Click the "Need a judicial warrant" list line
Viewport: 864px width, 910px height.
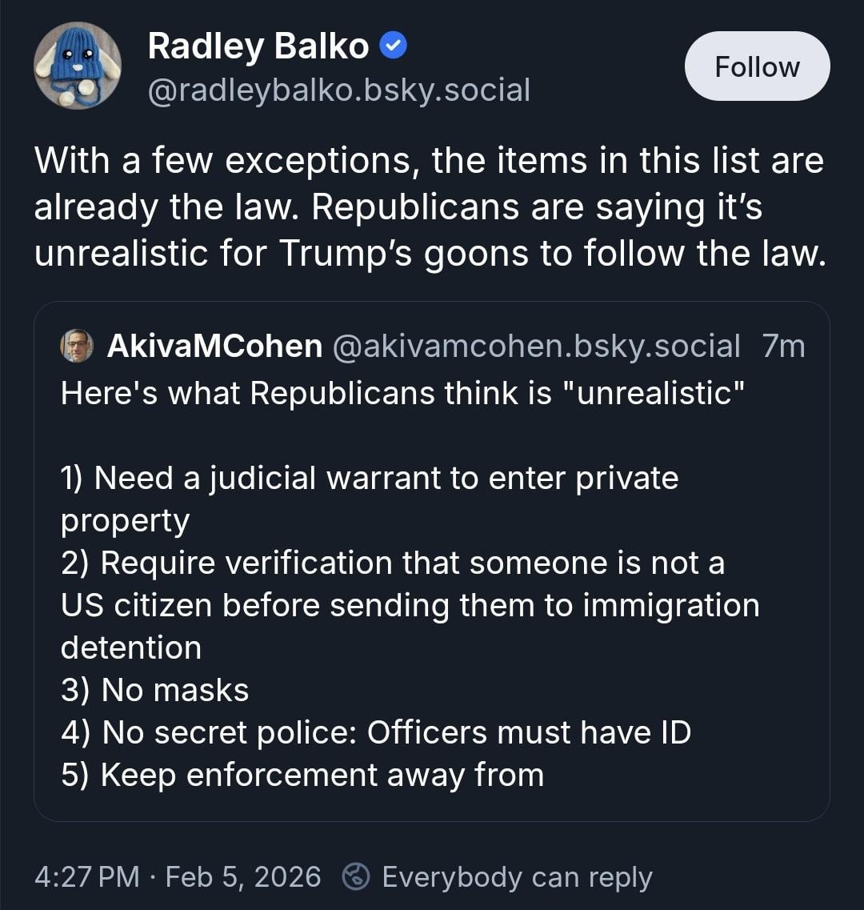click(x=369, y=478)
